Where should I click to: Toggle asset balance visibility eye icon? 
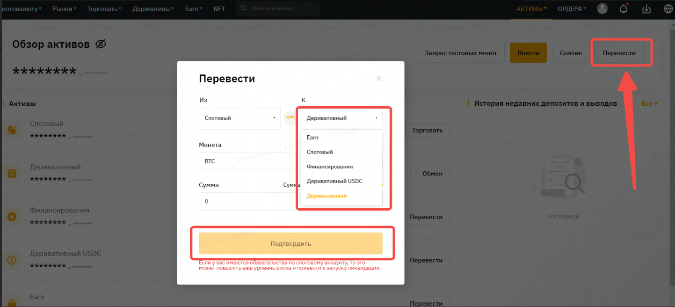101,44
